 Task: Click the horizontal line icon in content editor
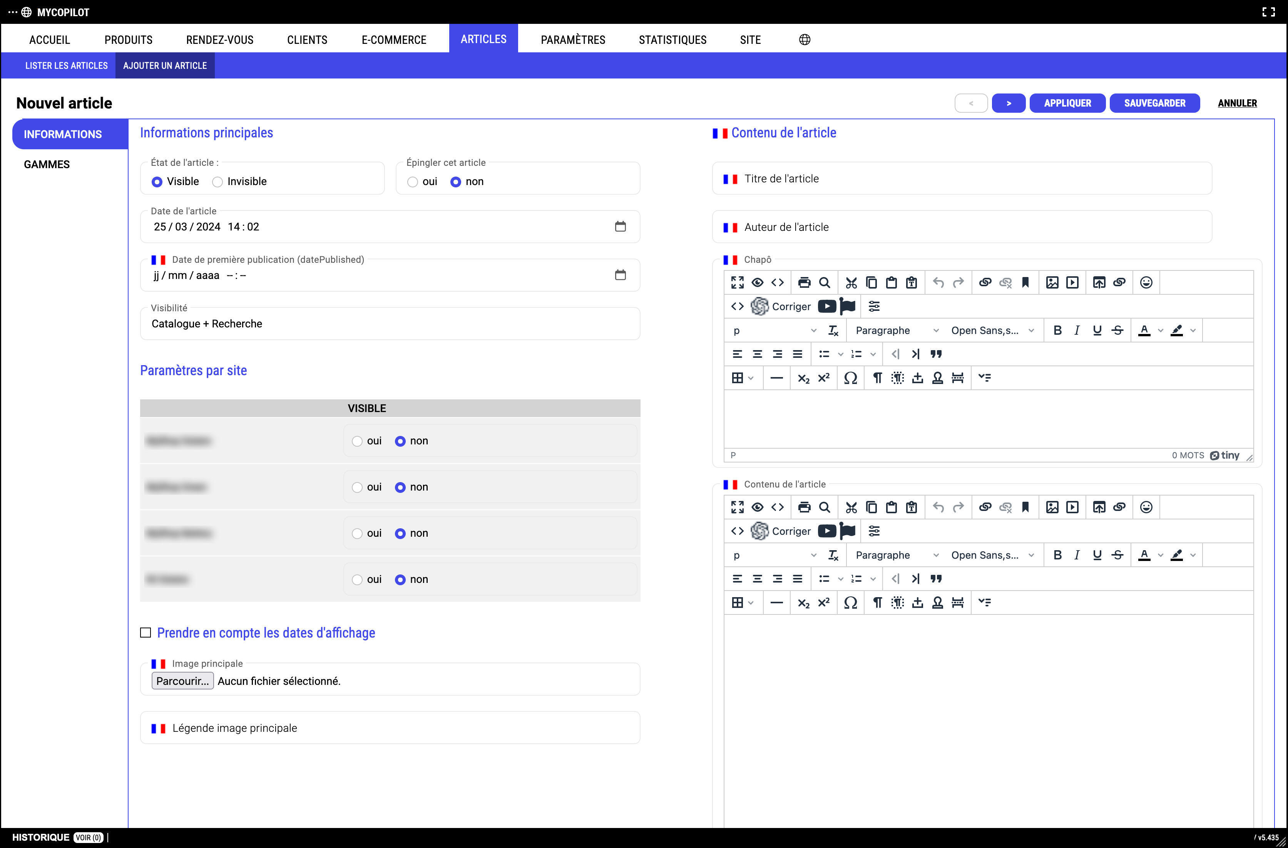coord(776,603)
